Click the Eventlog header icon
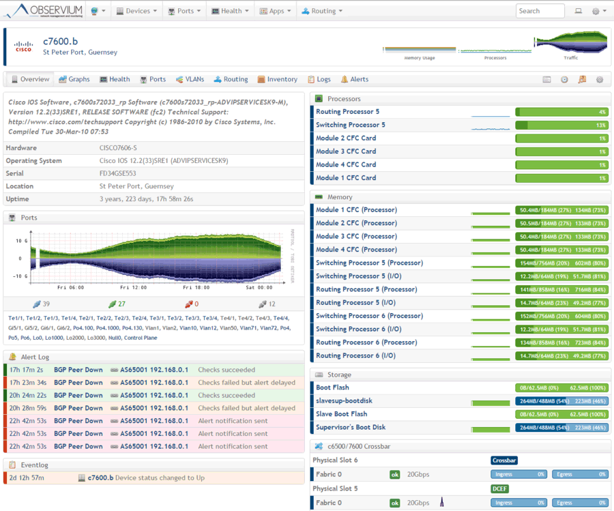Viewport: 614px width, 511px height. click(12, 465)
